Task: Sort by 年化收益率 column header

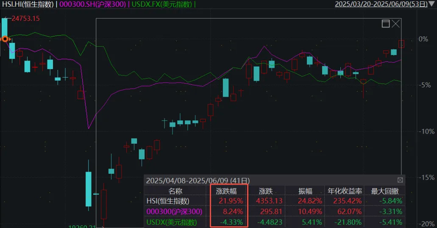Action: [345, 191]
